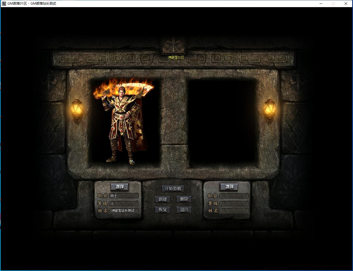The width and height of the screenshot is (353, 271).
Task: Click the yellow GM部落01区 server name text
Action: [x=176, y=58]
